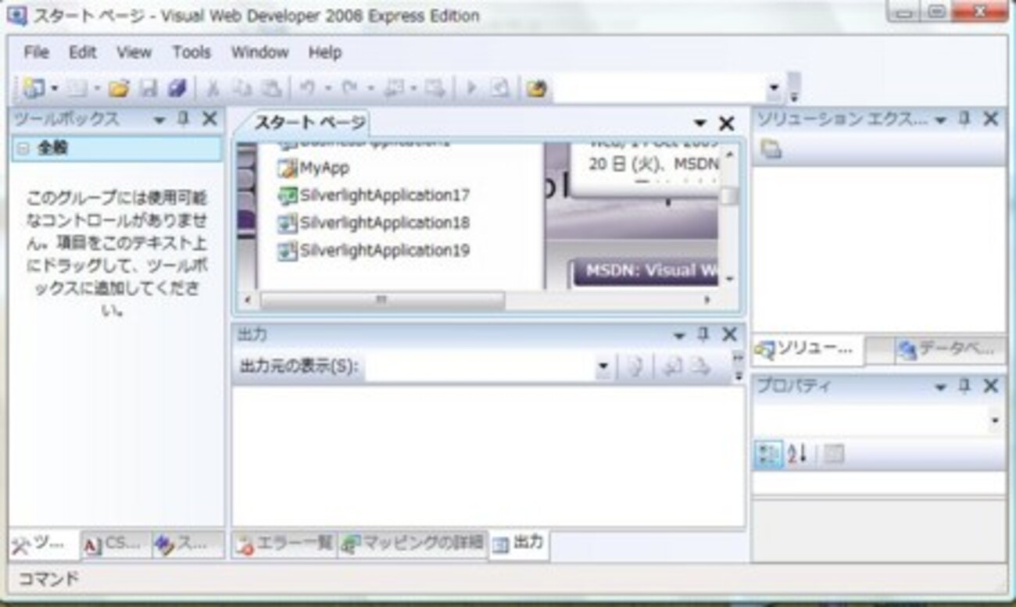Click the Save toolbar icon
Image resolution: width=1016 pixels, height=607 pixels.
point(148,89)
